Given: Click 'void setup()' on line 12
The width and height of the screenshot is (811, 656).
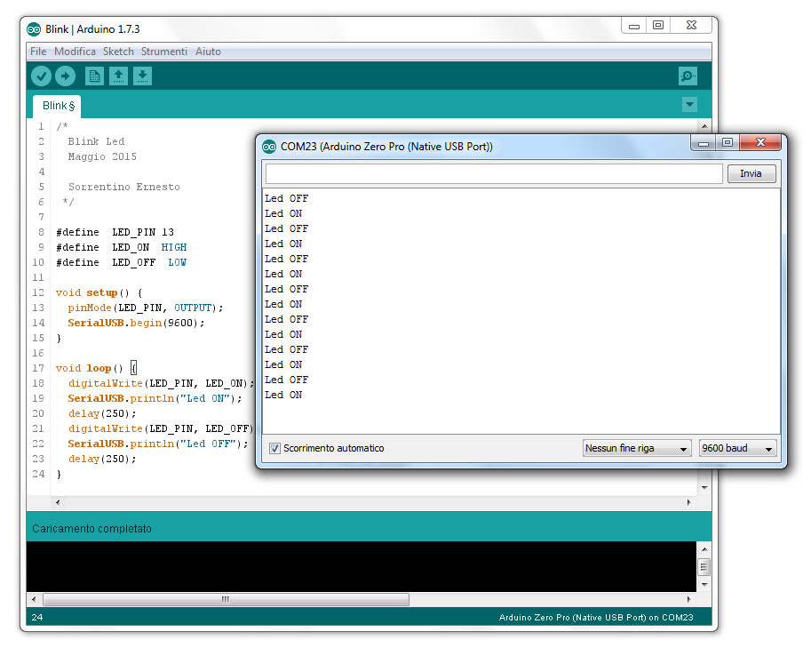Looking at the screenshot, I should (x=92, y=293).
